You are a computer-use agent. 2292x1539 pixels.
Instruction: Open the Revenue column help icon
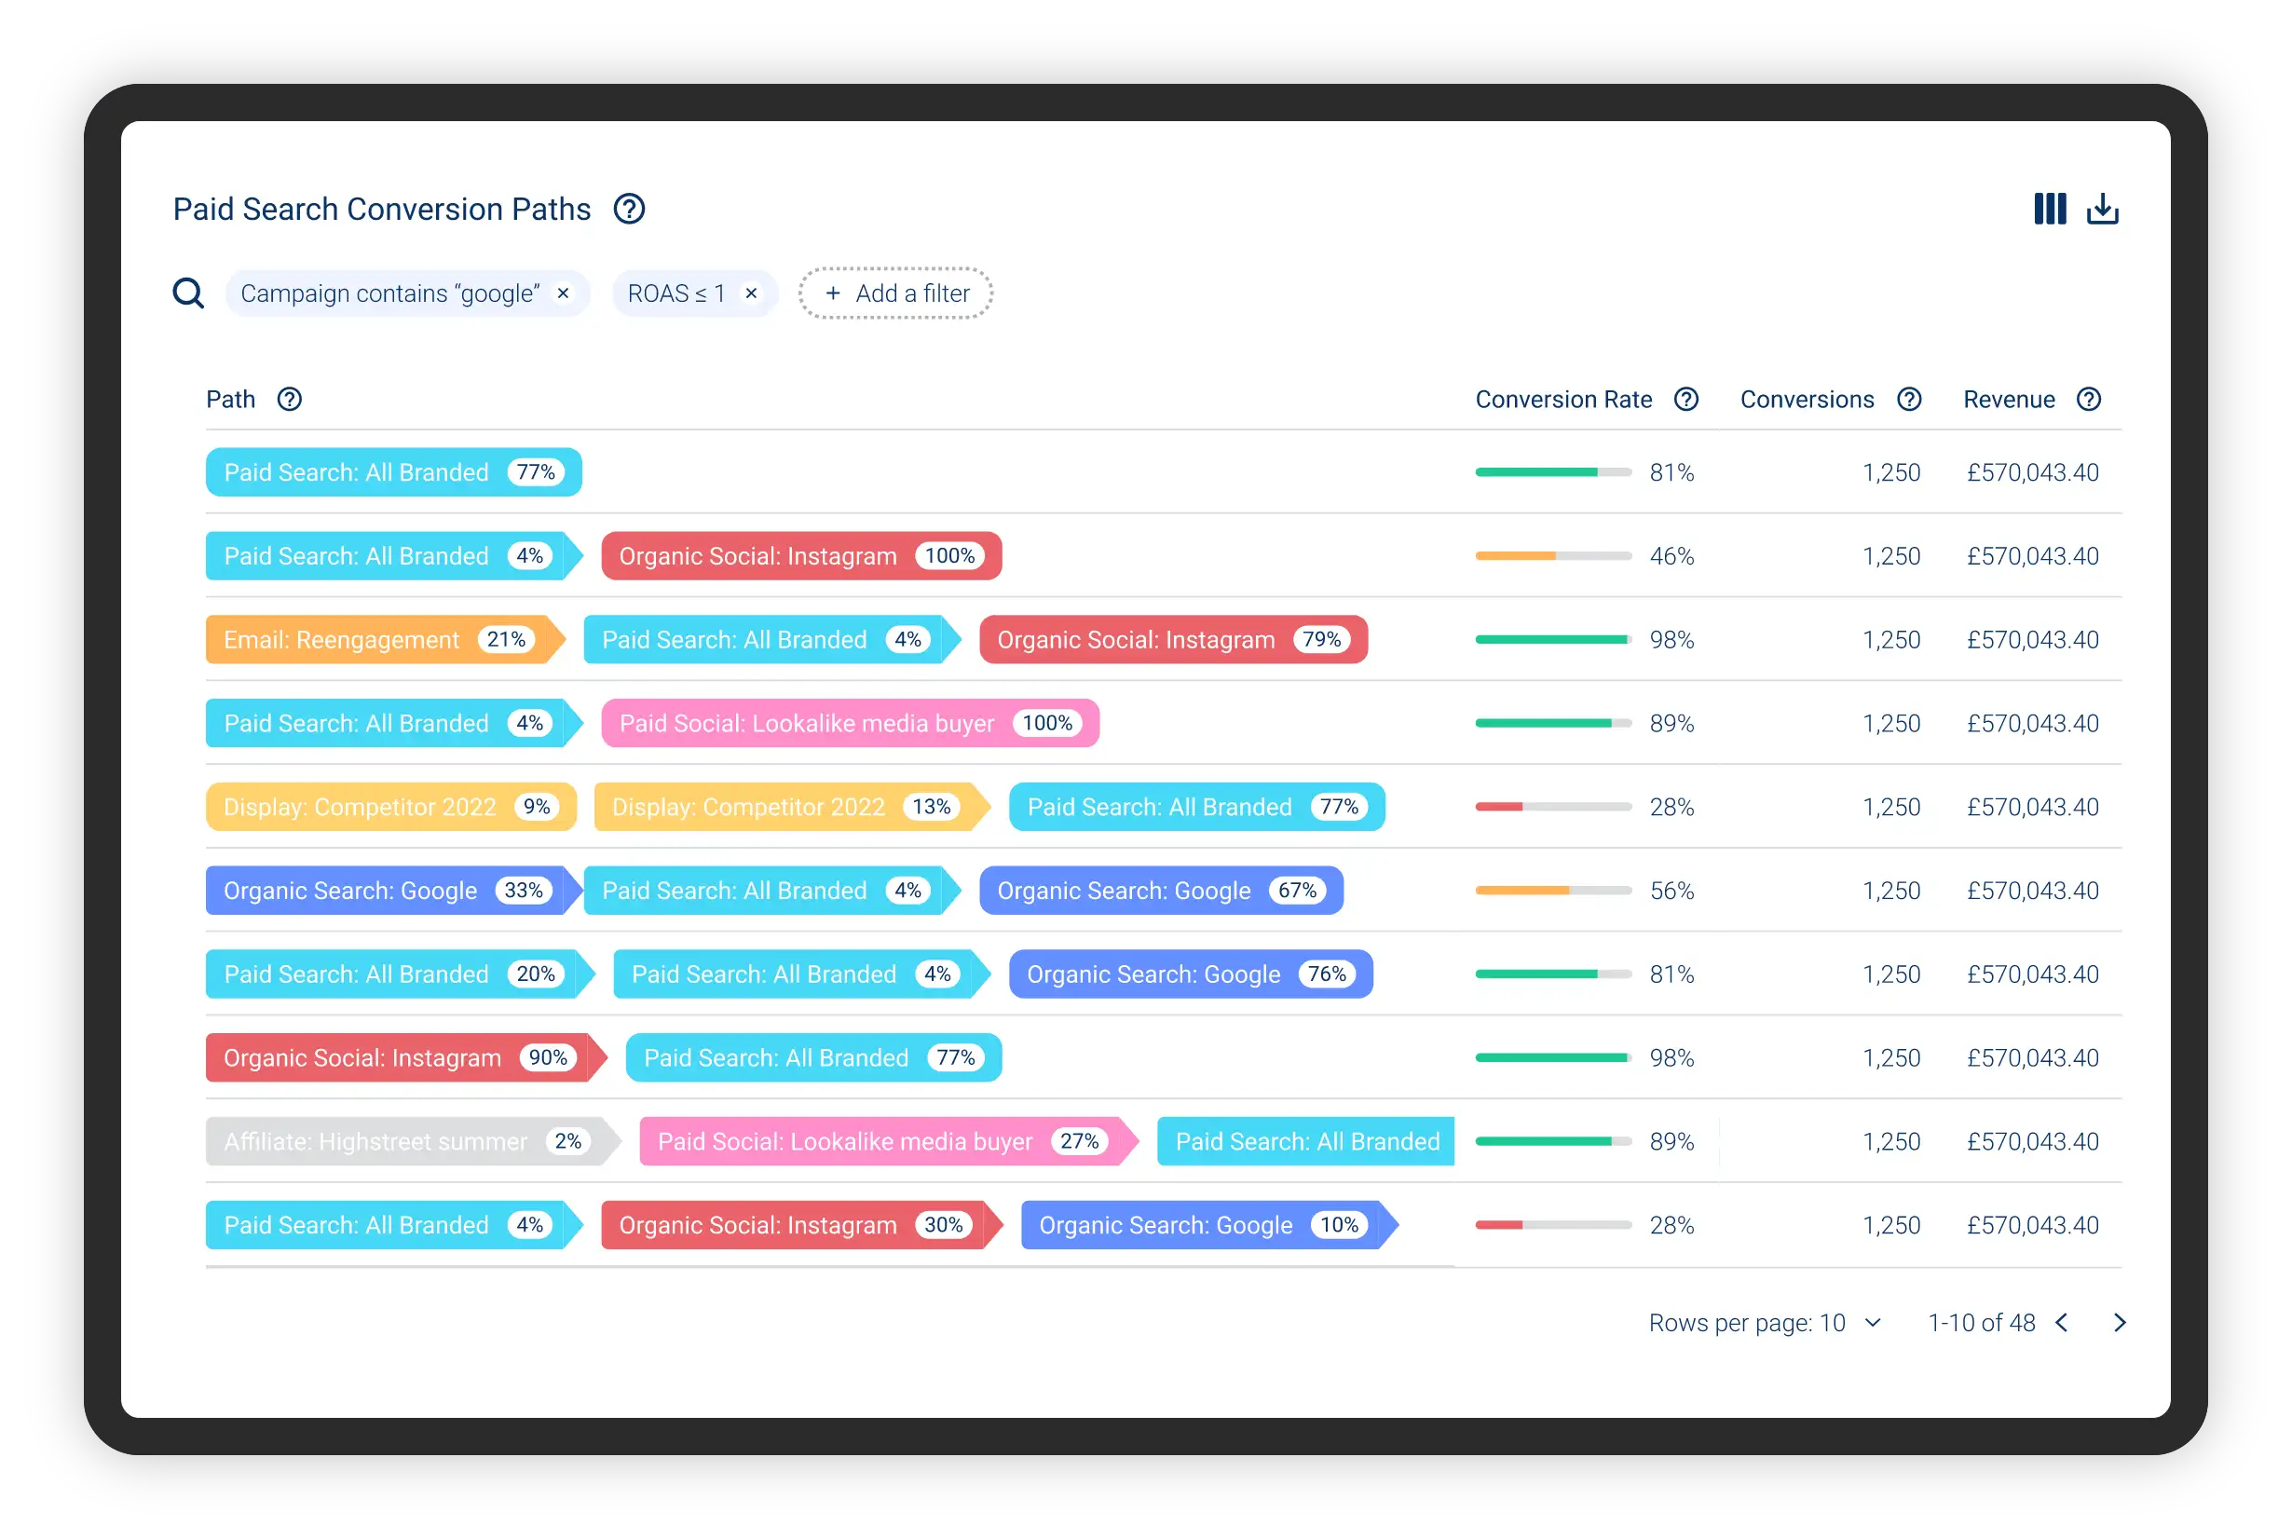[2089, 400]
